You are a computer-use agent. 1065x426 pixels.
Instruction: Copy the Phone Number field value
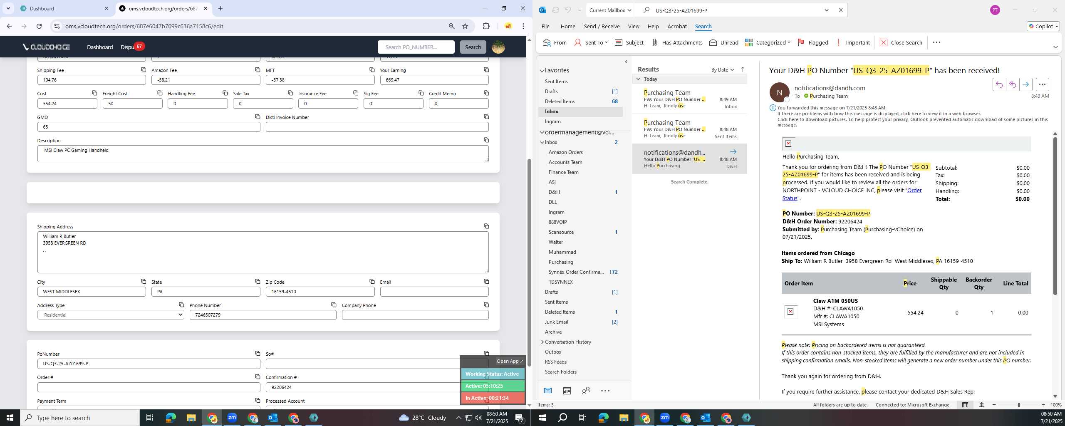point(334,305)
